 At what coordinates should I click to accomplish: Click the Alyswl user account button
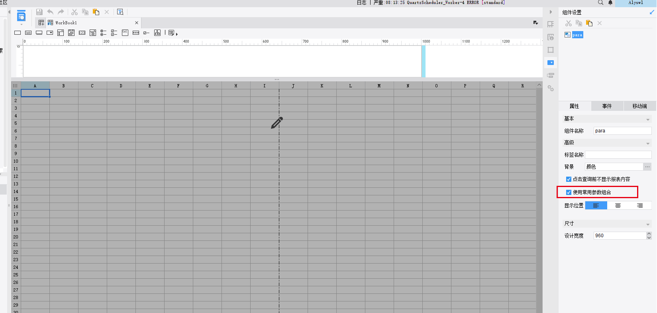[636, 2]
